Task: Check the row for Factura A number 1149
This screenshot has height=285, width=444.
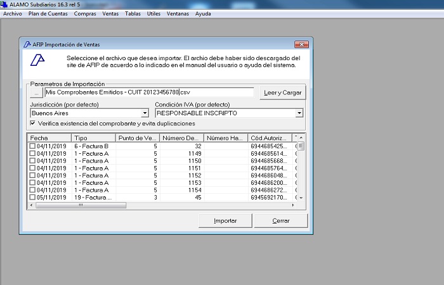Action: coord(32,153)
